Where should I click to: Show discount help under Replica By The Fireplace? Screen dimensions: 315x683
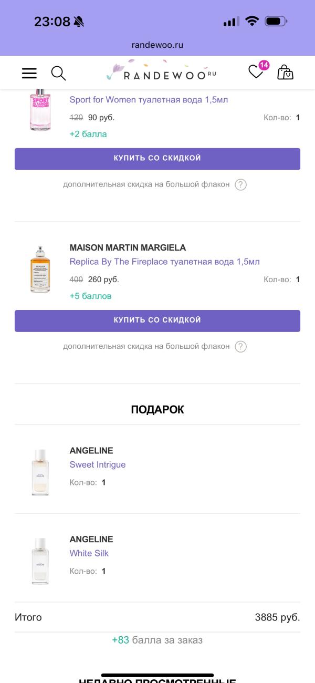point(240,346)
